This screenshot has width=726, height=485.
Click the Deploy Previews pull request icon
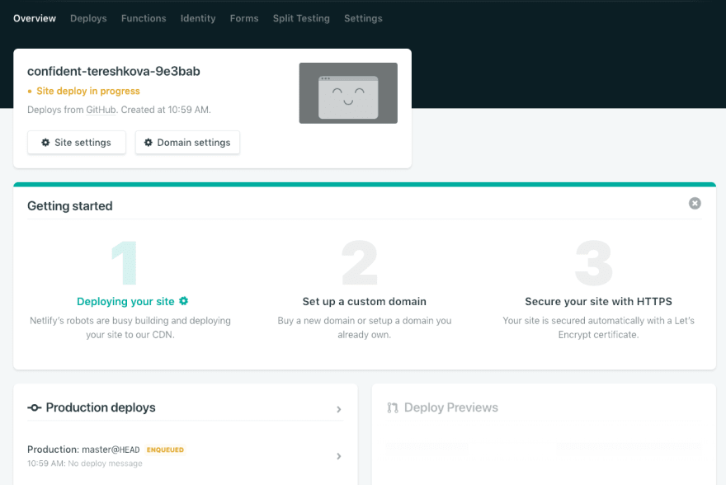pos(393,407)
